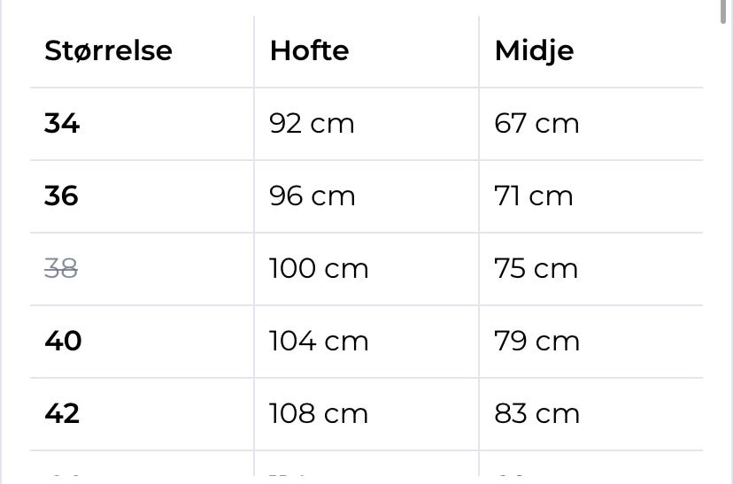The image size is (733, 484).
Task: Select the 108 cm hip cell
Action: tap(319, 414)
